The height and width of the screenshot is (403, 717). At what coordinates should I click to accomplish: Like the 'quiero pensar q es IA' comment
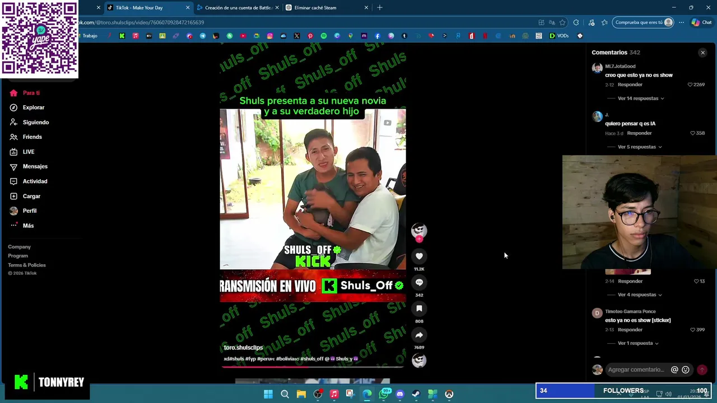coord(692,133)
